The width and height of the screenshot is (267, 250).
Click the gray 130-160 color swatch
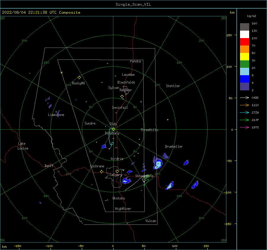[x=244, y=27]
